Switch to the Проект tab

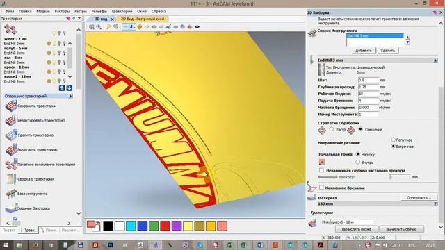[9, 230]
